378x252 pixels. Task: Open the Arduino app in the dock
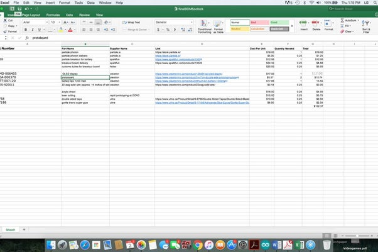point(265,245)
